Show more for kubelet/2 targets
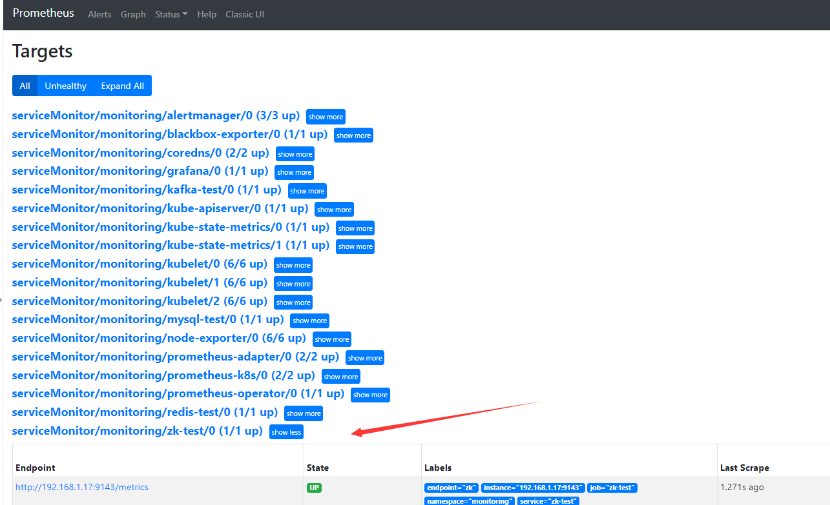This screenshot has width=830, height=505. coord(293,302)
